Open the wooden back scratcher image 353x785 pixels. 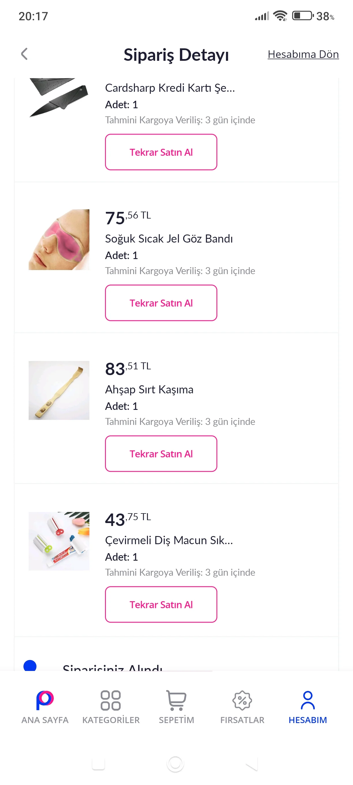59,390
